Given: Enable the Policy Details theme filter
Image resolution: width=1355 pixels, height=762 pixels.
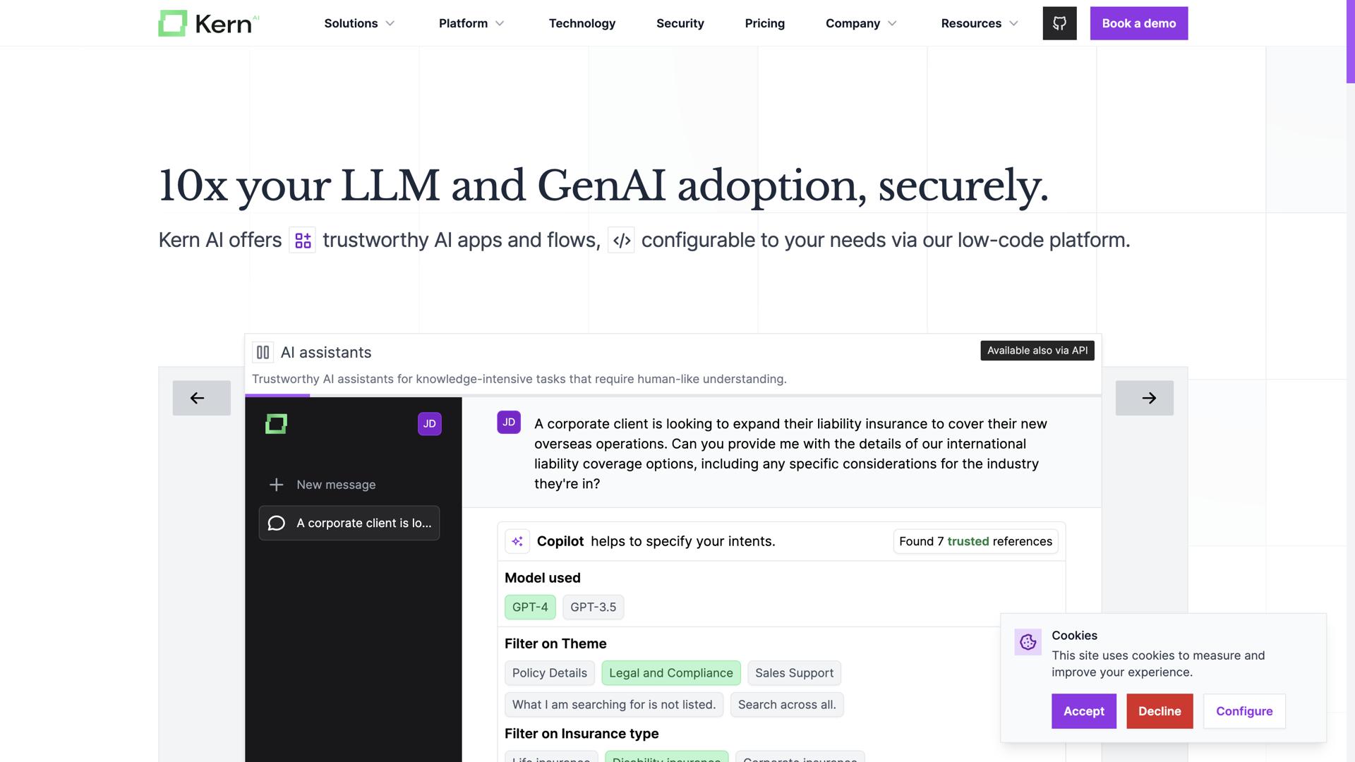Looking at the screenshot, I should pyautogui.click(x=549, y=673).
